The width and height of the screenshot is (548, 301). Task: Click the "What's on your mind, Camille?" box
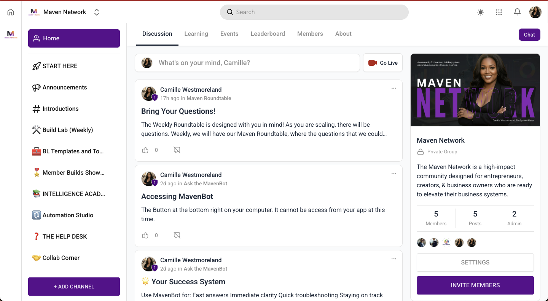click(247, 63)
